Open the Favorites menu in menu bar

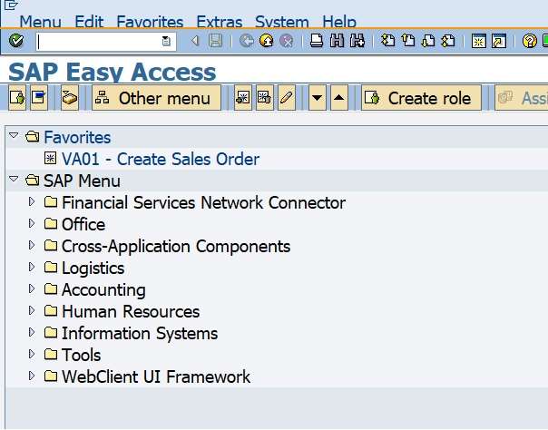(150, 21)
